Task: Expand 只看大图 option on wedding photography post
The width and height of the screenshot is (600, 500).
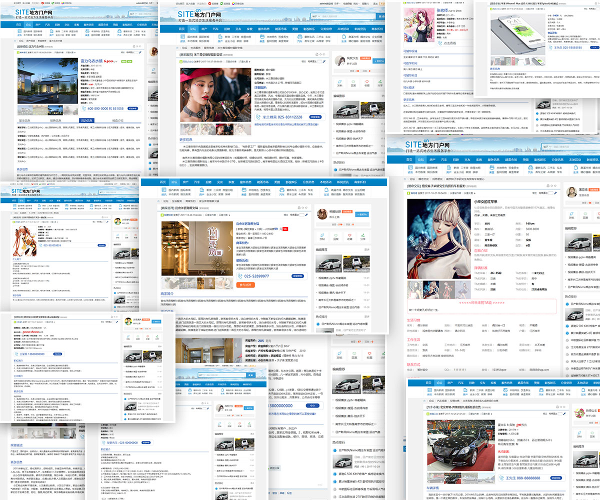Action: point(244,61)
